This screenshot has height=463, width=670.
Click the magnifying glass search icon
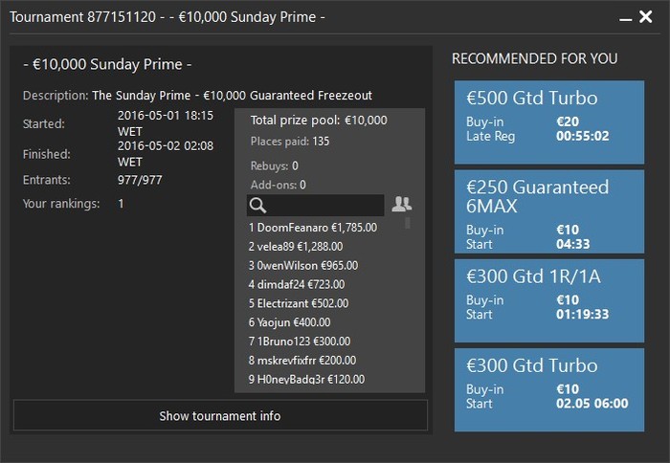pos(257,206)
